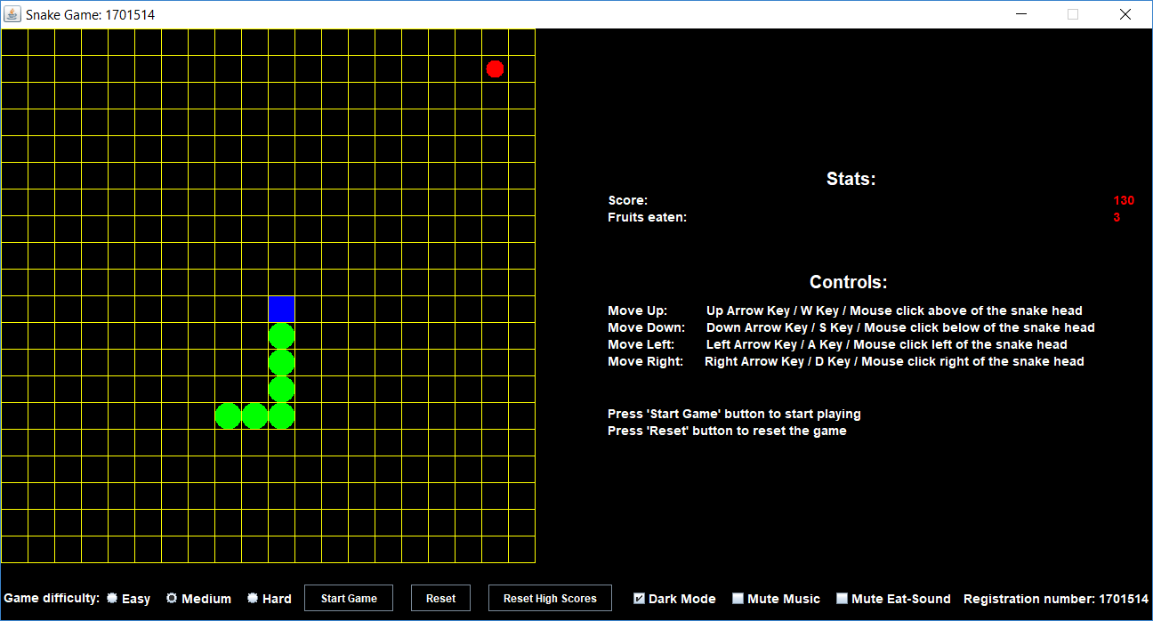Click the red score value 130
This screenshot has width=1153, height=621.
point(1124,200)
